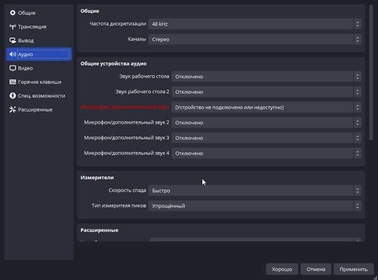Click the gear icon next to Общие
This screenshot has width=378, height=280.
pos(13,13)
